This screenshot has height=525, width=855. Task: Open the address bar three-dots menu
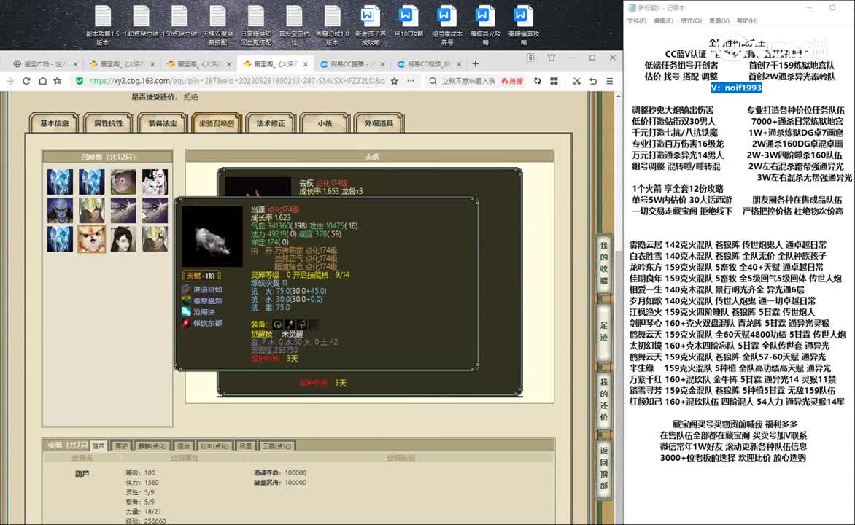pyautogui.click(x=411, y=81)
